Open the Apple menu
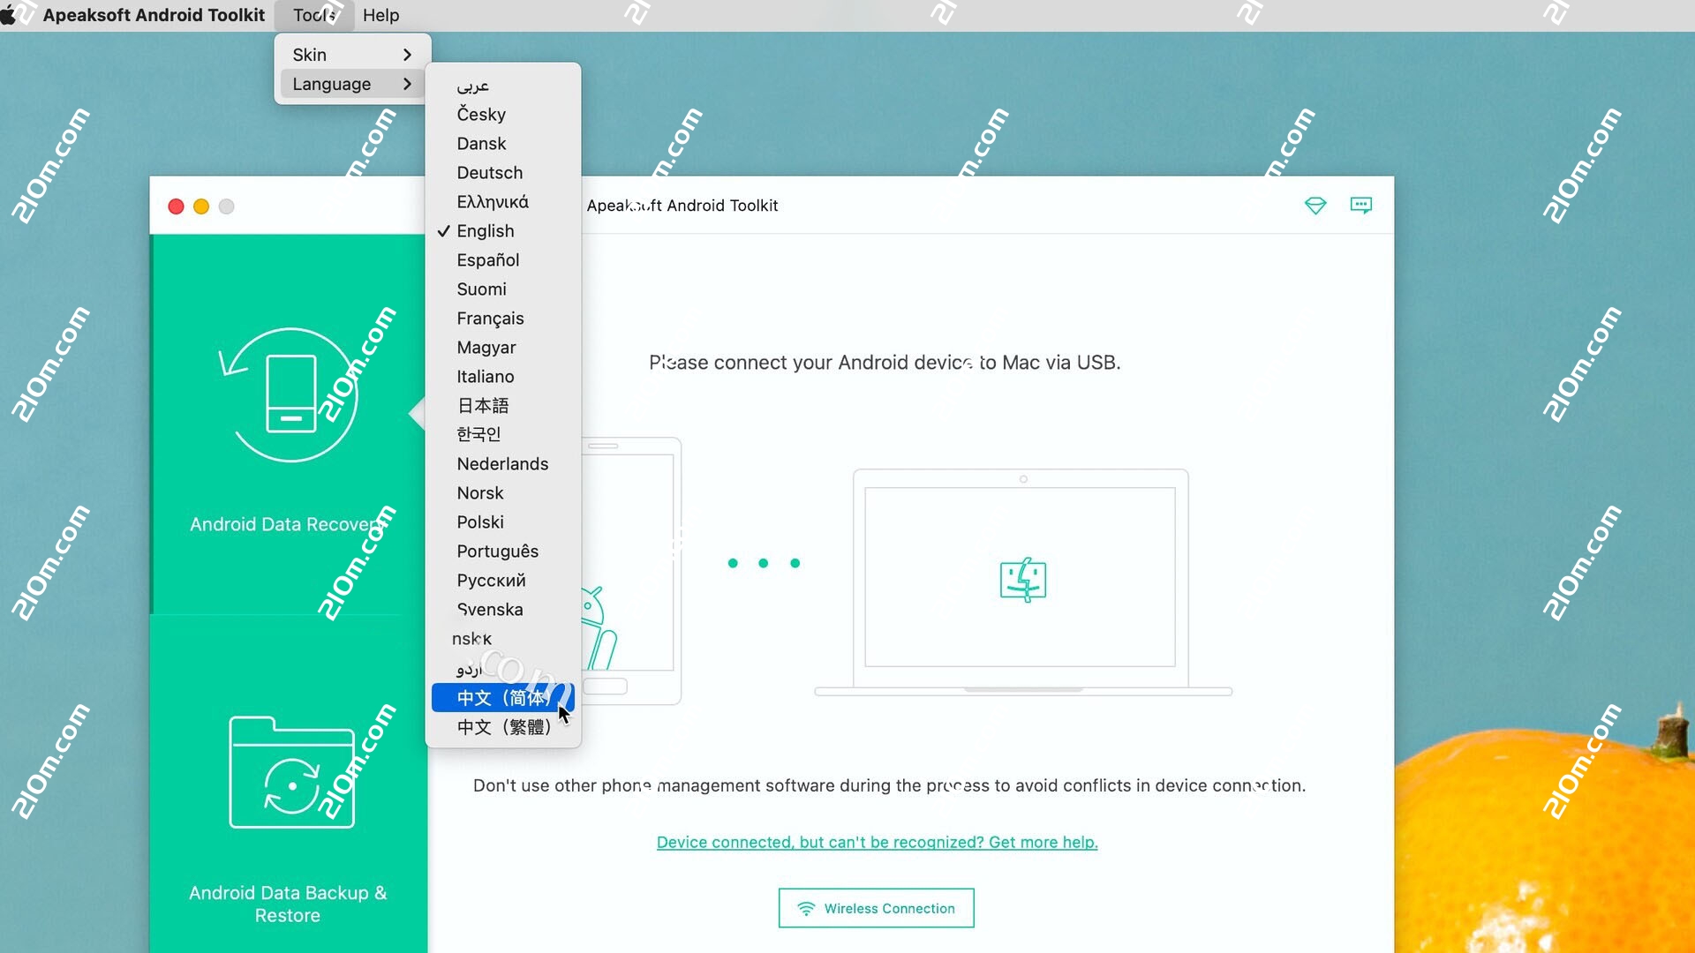 click(x=13, y=14)
